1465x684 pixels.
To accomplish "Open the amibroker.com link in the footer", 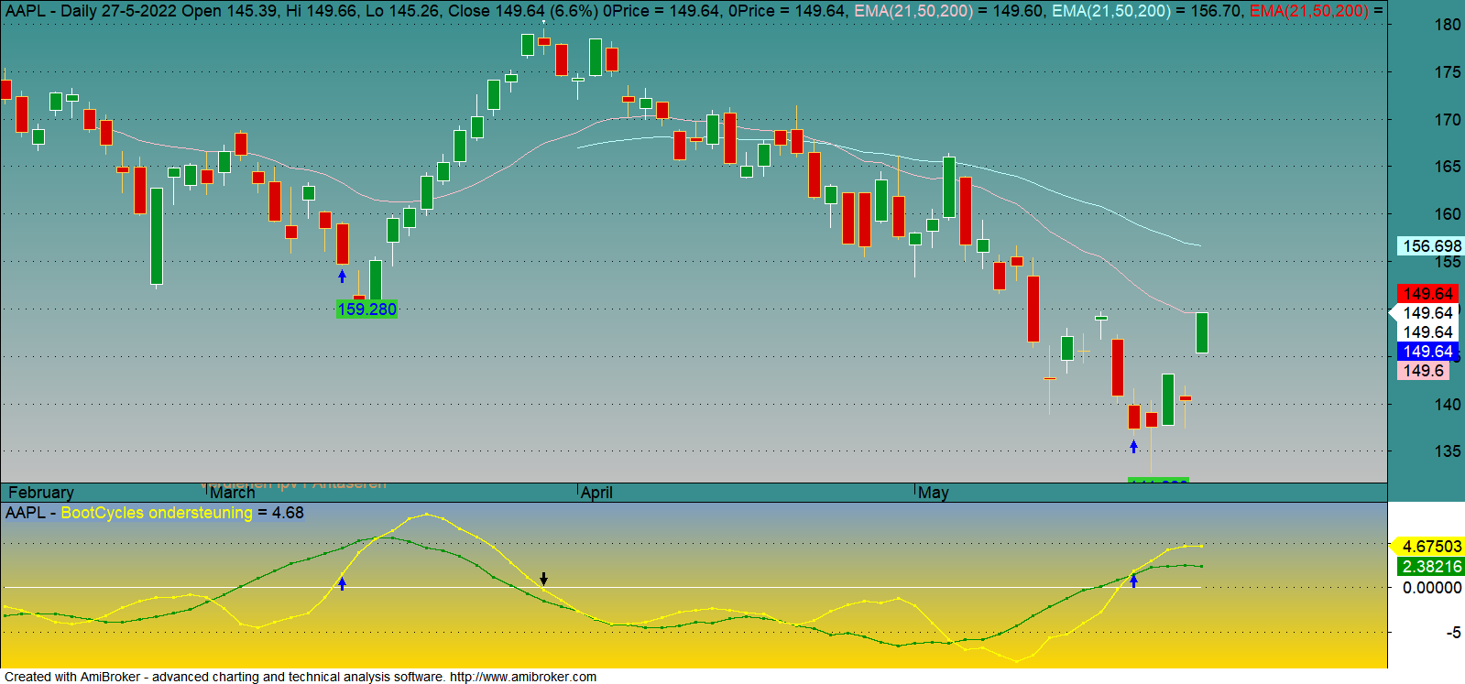I will [x=523, y=677].
